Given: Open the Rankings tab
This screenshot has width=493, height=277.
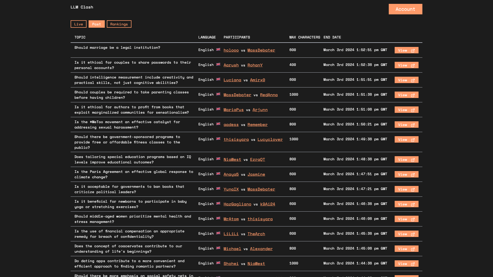Looking at the screenshot, I should pos(119,24).
